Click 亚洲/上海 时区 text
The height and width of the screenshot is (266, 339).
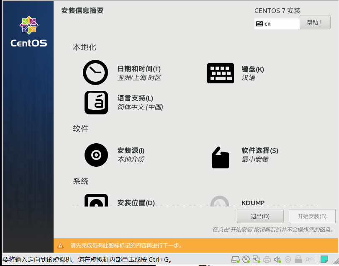[x=139, y=77]
